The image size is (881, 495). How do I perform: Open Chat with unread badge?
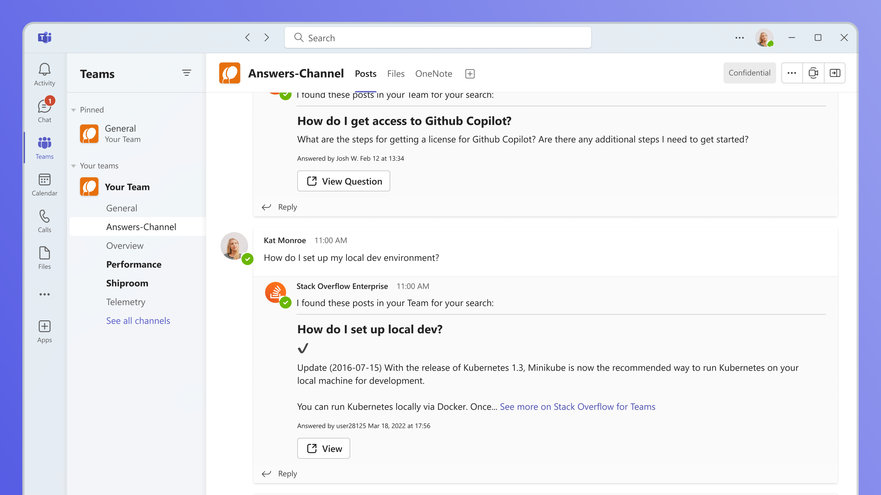click(44, 110)
